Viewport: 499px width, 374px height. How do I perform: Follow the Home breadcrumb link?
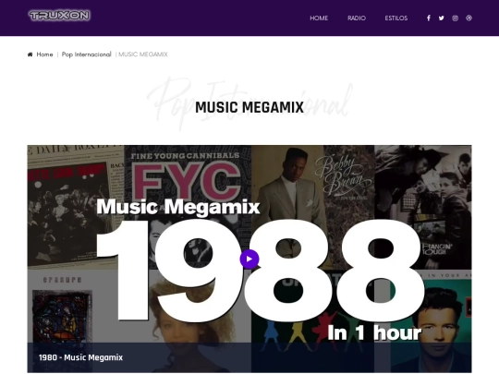(44, 54)
